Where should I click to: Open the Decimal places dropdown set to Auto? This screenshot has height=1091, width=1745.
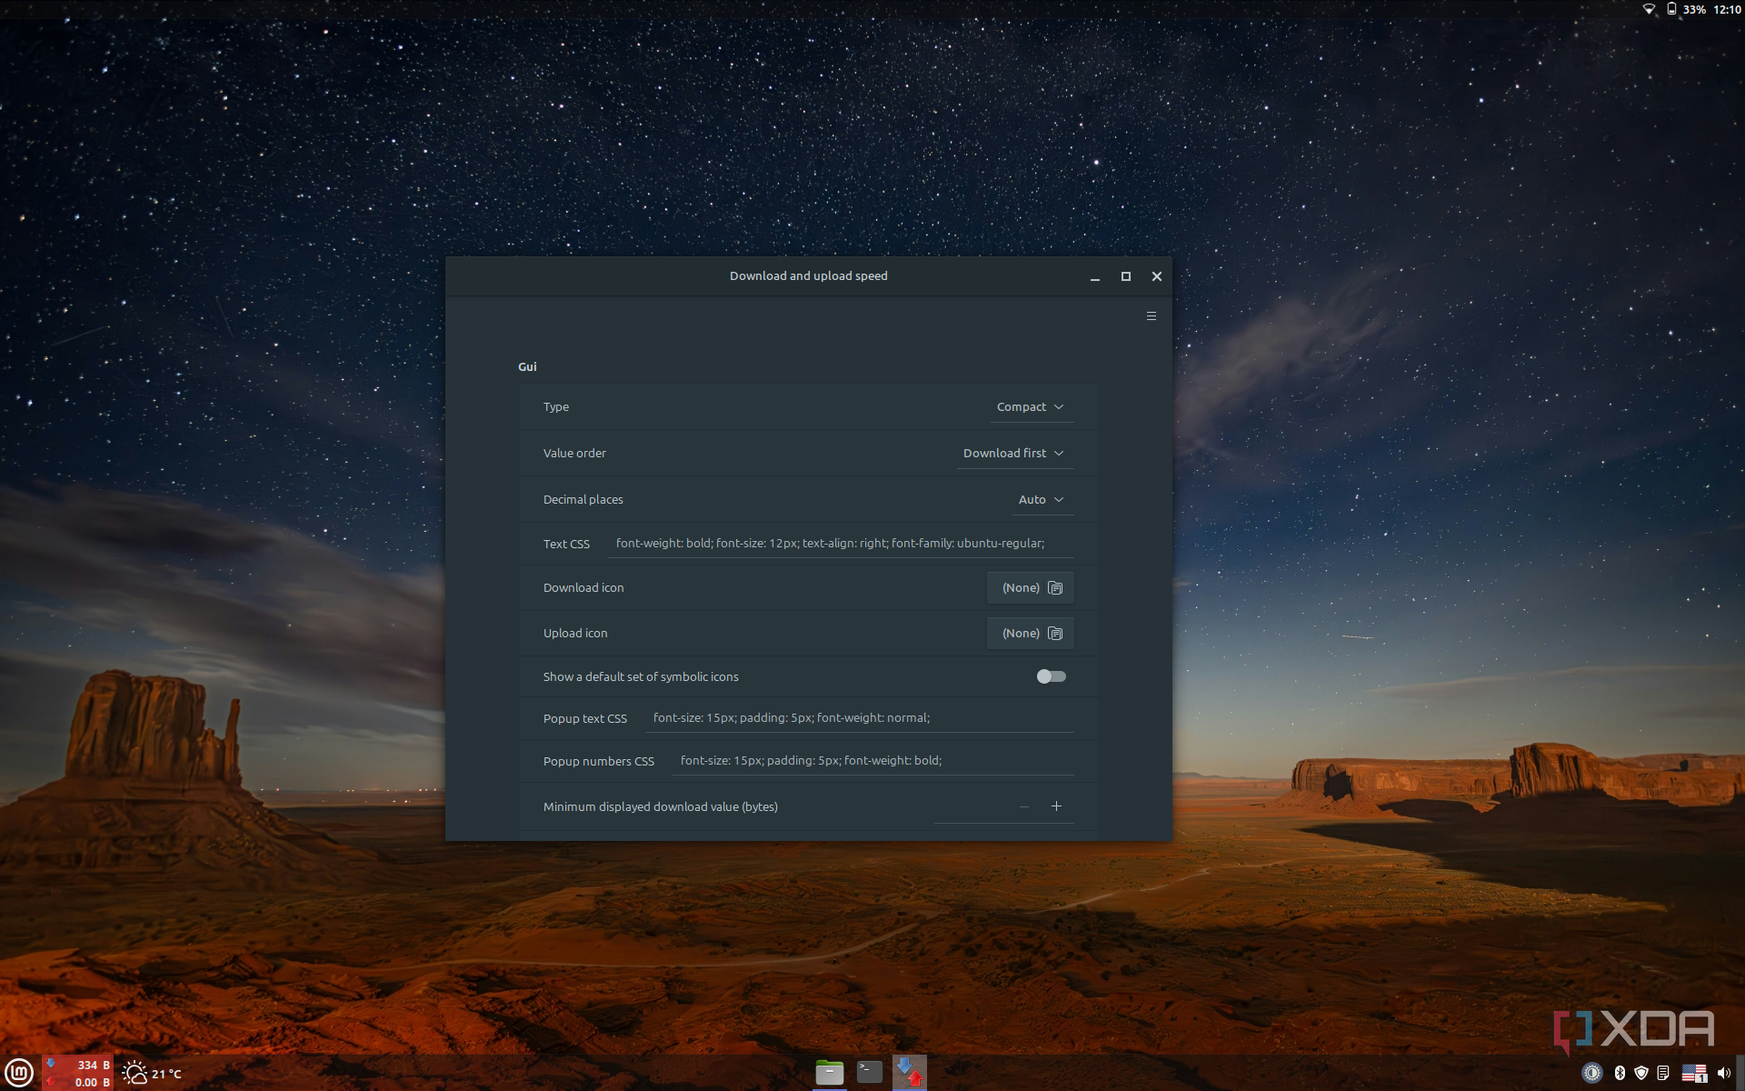pos(1042,500)
